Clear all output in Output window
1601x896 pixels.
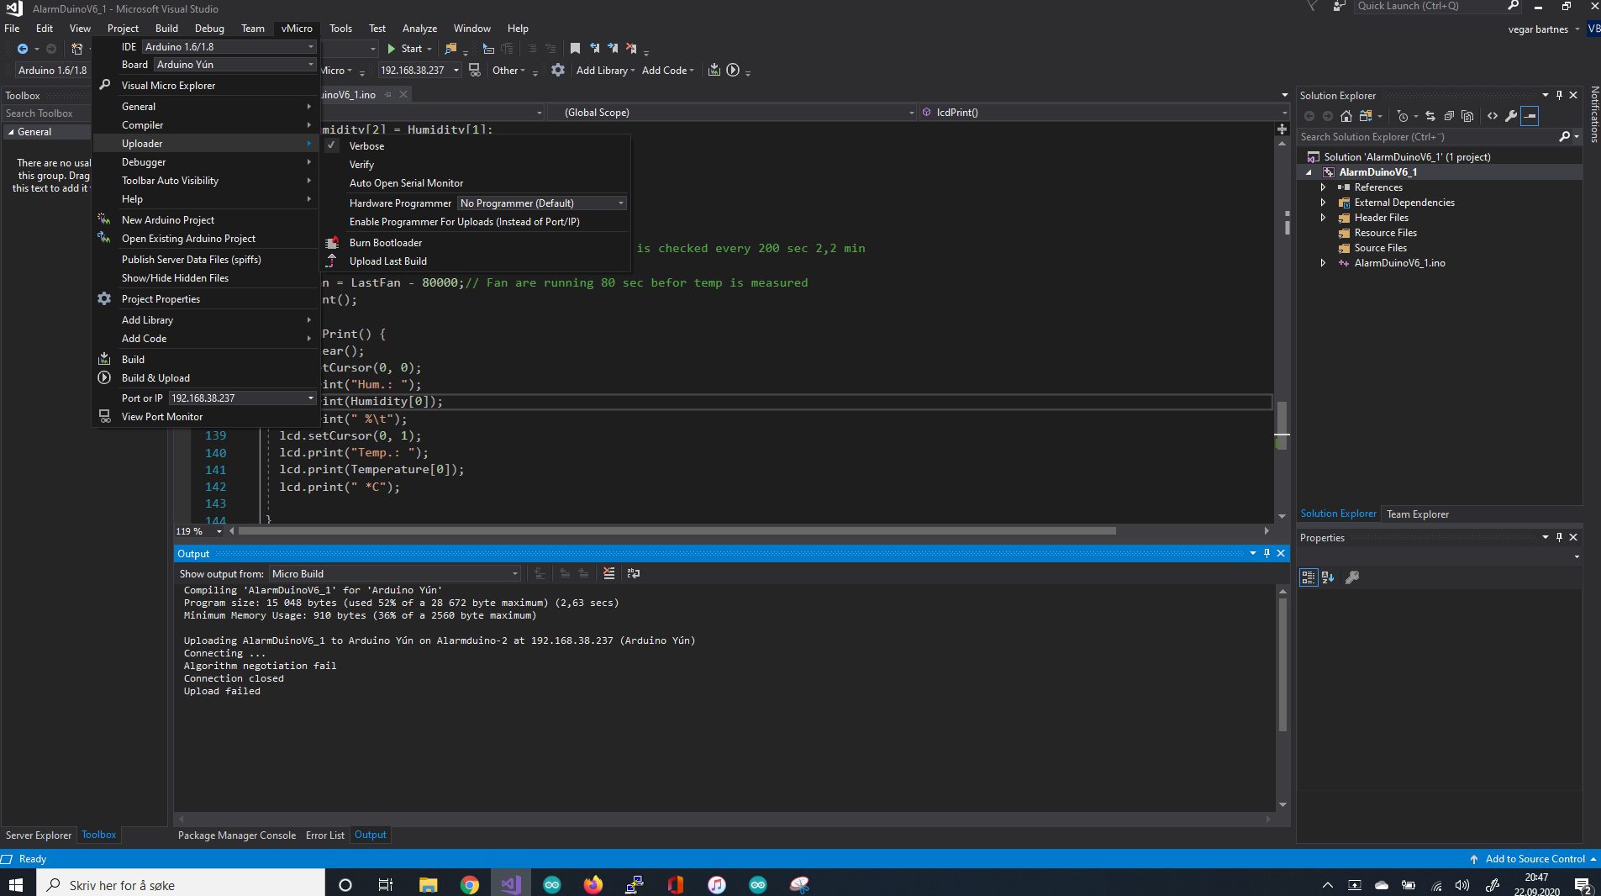(x=608, y=573)
